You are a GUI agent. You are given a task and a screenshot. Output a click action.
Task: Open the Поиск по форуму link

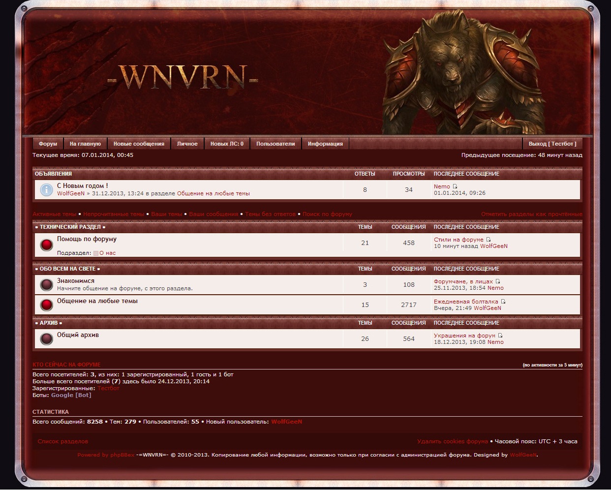[x=327, y=214]
